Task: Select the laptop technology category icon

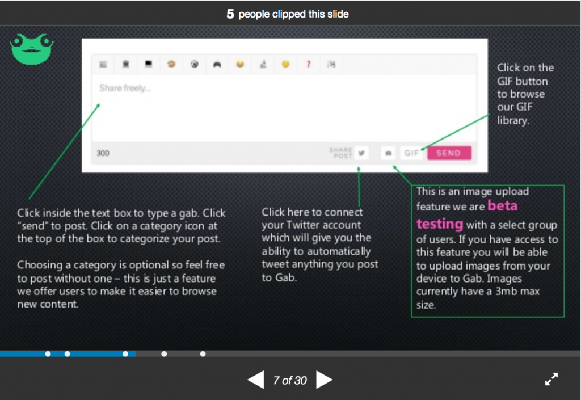Action: (x=149, y=64)
